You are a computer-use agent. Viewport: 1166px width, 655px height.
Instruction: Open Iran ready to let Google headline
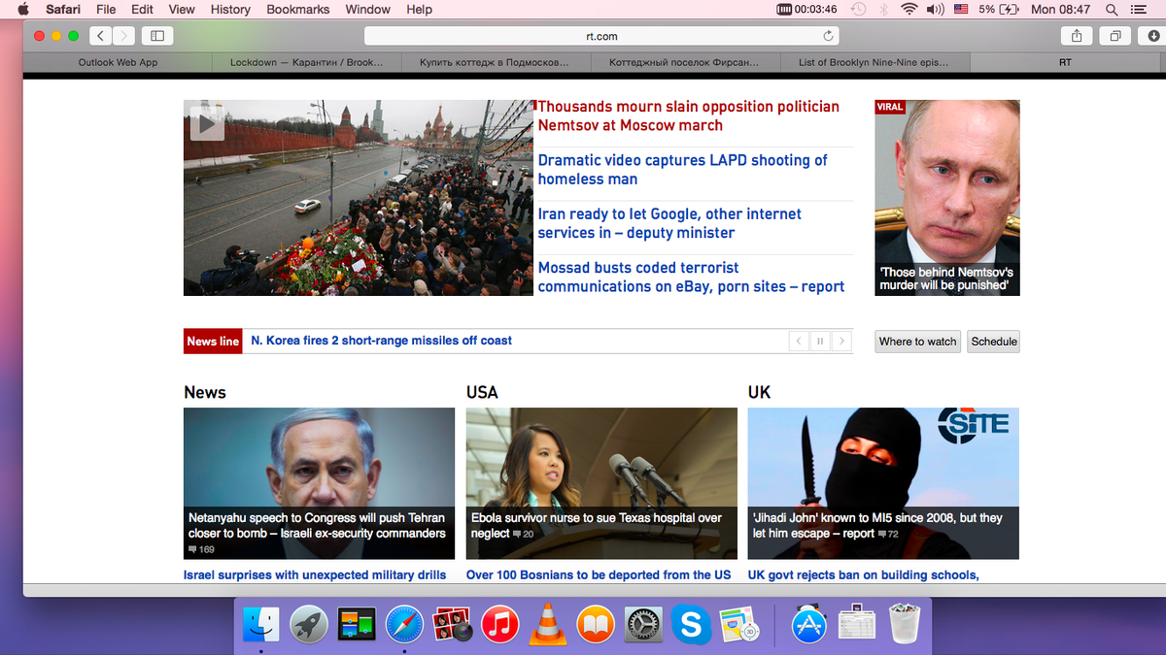[670, 223]
